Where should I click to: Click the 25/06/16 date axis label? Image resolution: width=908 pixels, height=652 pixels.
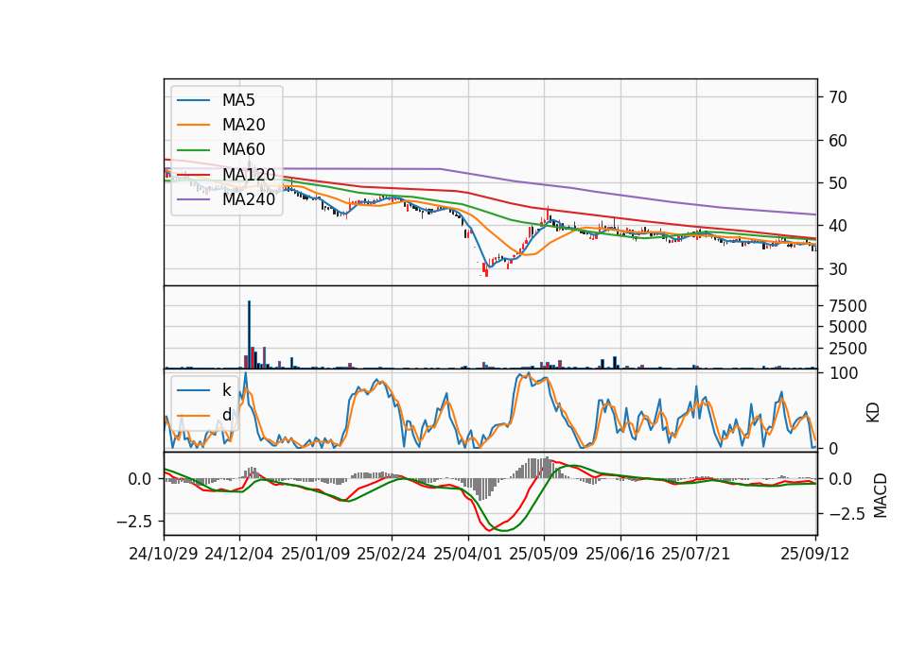point(620,554)
